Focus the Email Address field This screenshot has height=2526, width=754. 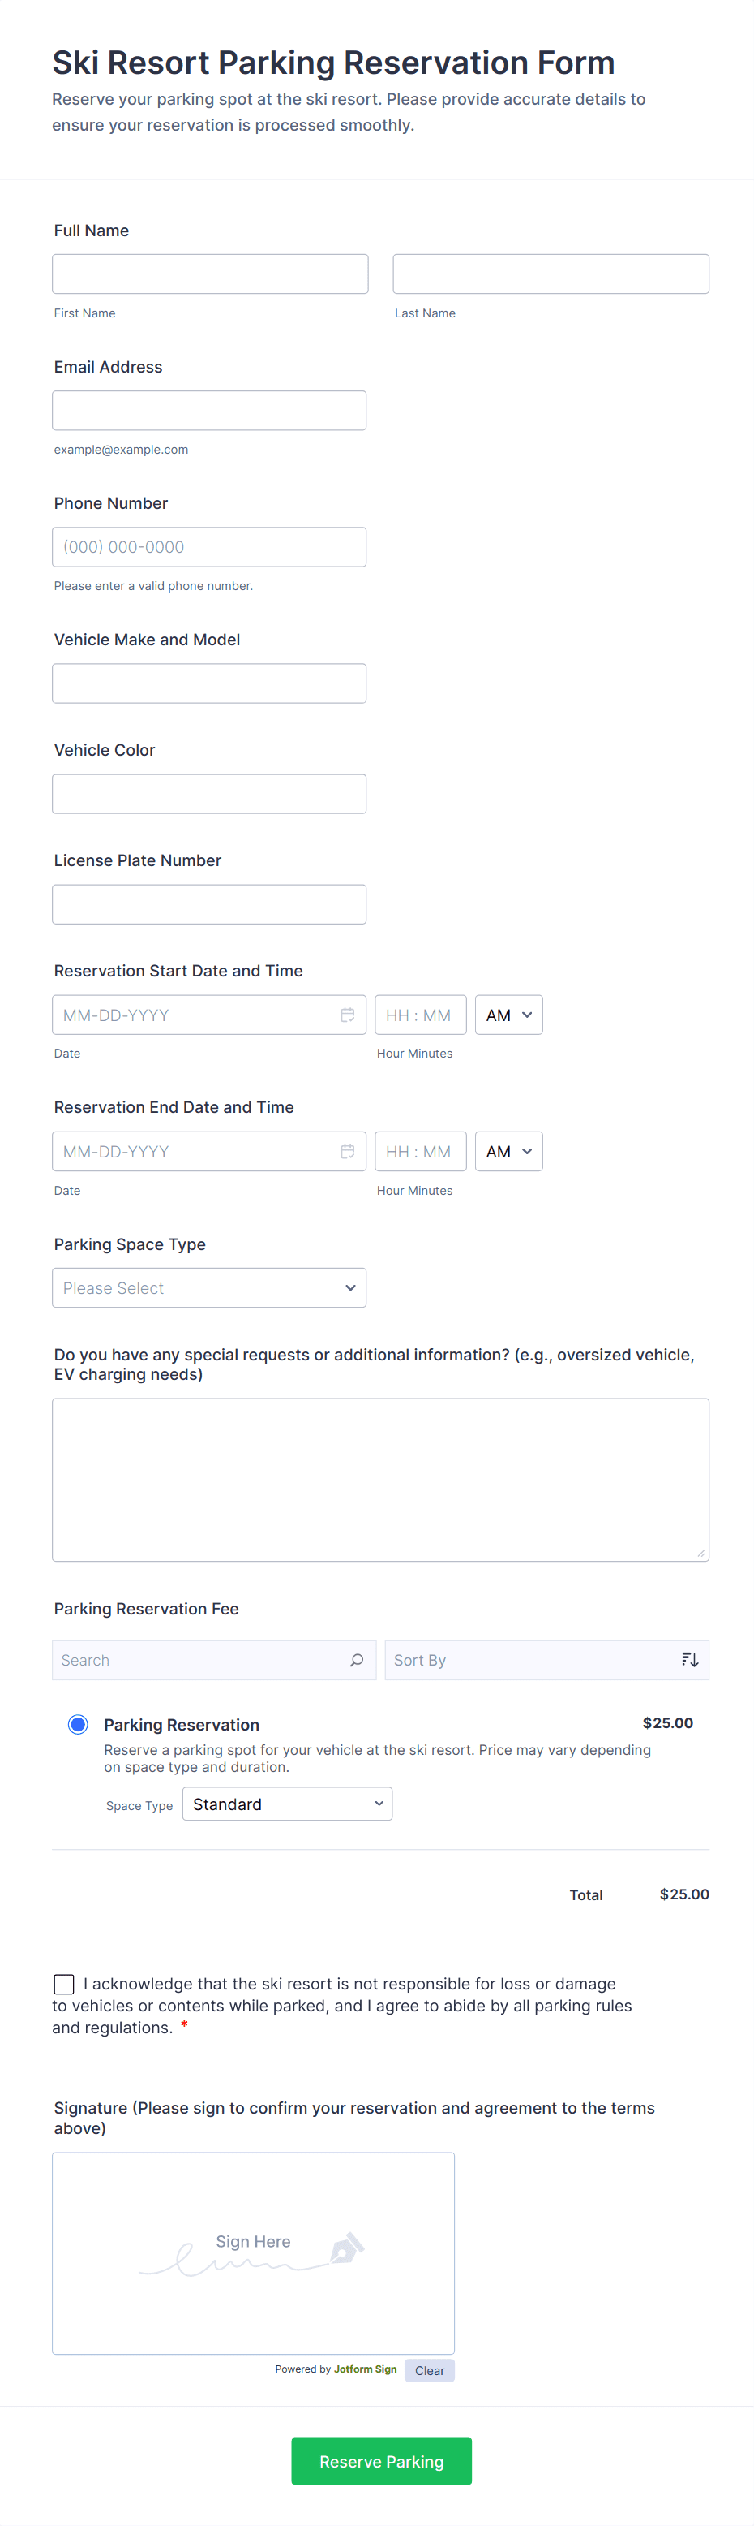click(x=208, y=410)
